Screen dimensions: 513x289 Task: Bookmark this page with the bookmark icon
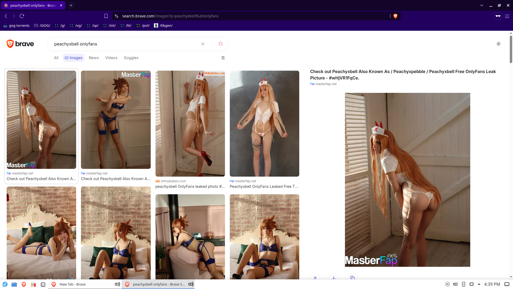tap(106, 16)
